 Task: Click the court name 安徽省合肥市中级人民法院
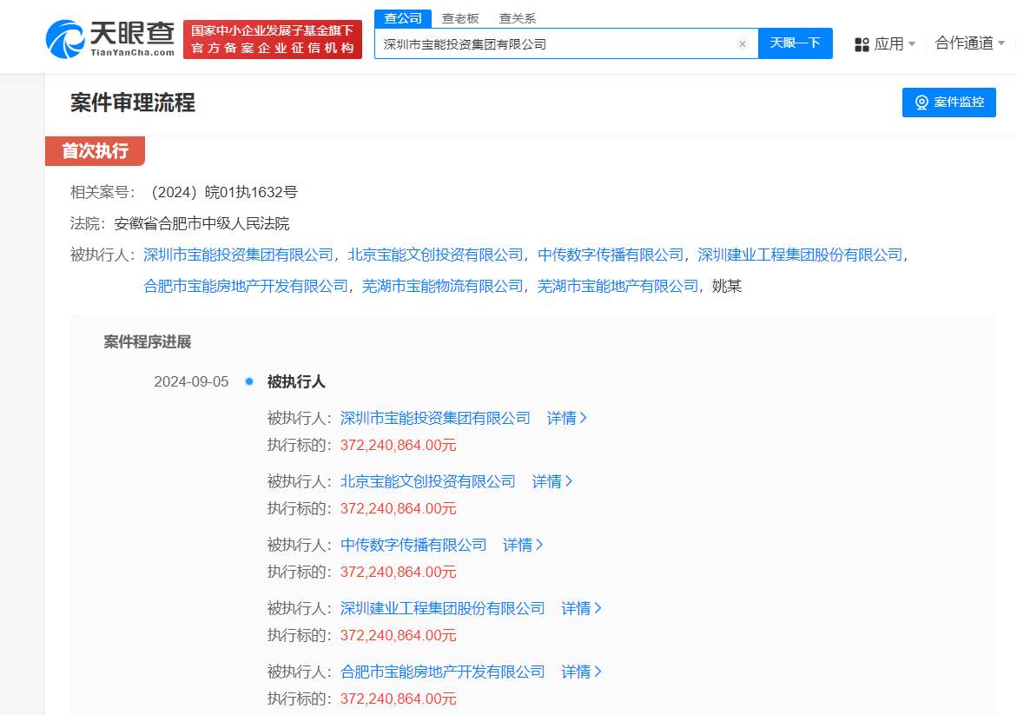[201, 224]
